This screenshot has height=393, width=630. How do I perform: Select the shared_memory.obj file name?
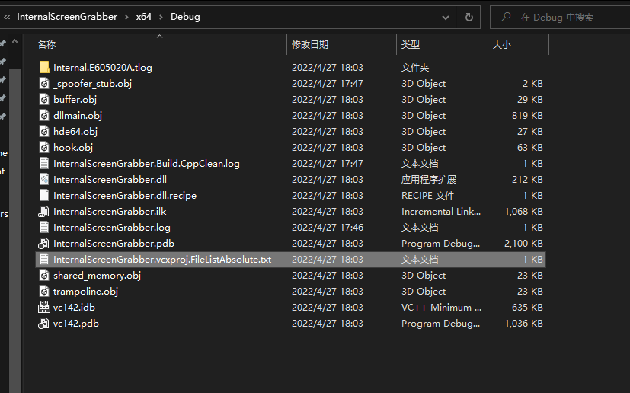point(98,276)
